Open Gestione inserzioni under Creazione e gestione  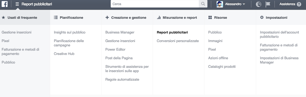tap(120, 41)
